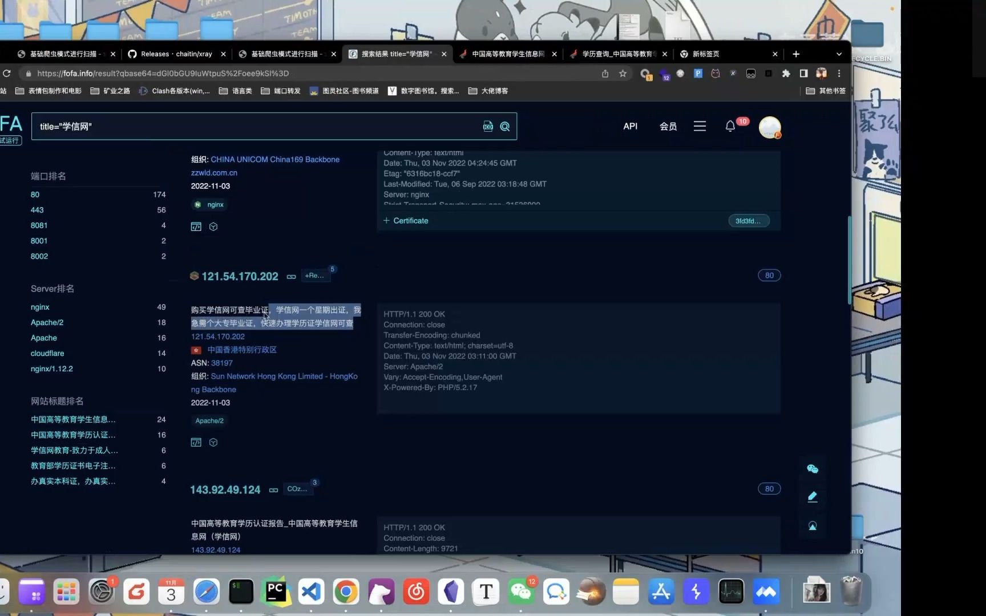This screenshot has width=986, height=616.
Task: Open the 其他书签 bookmark folder
Action: pos(826,91)
